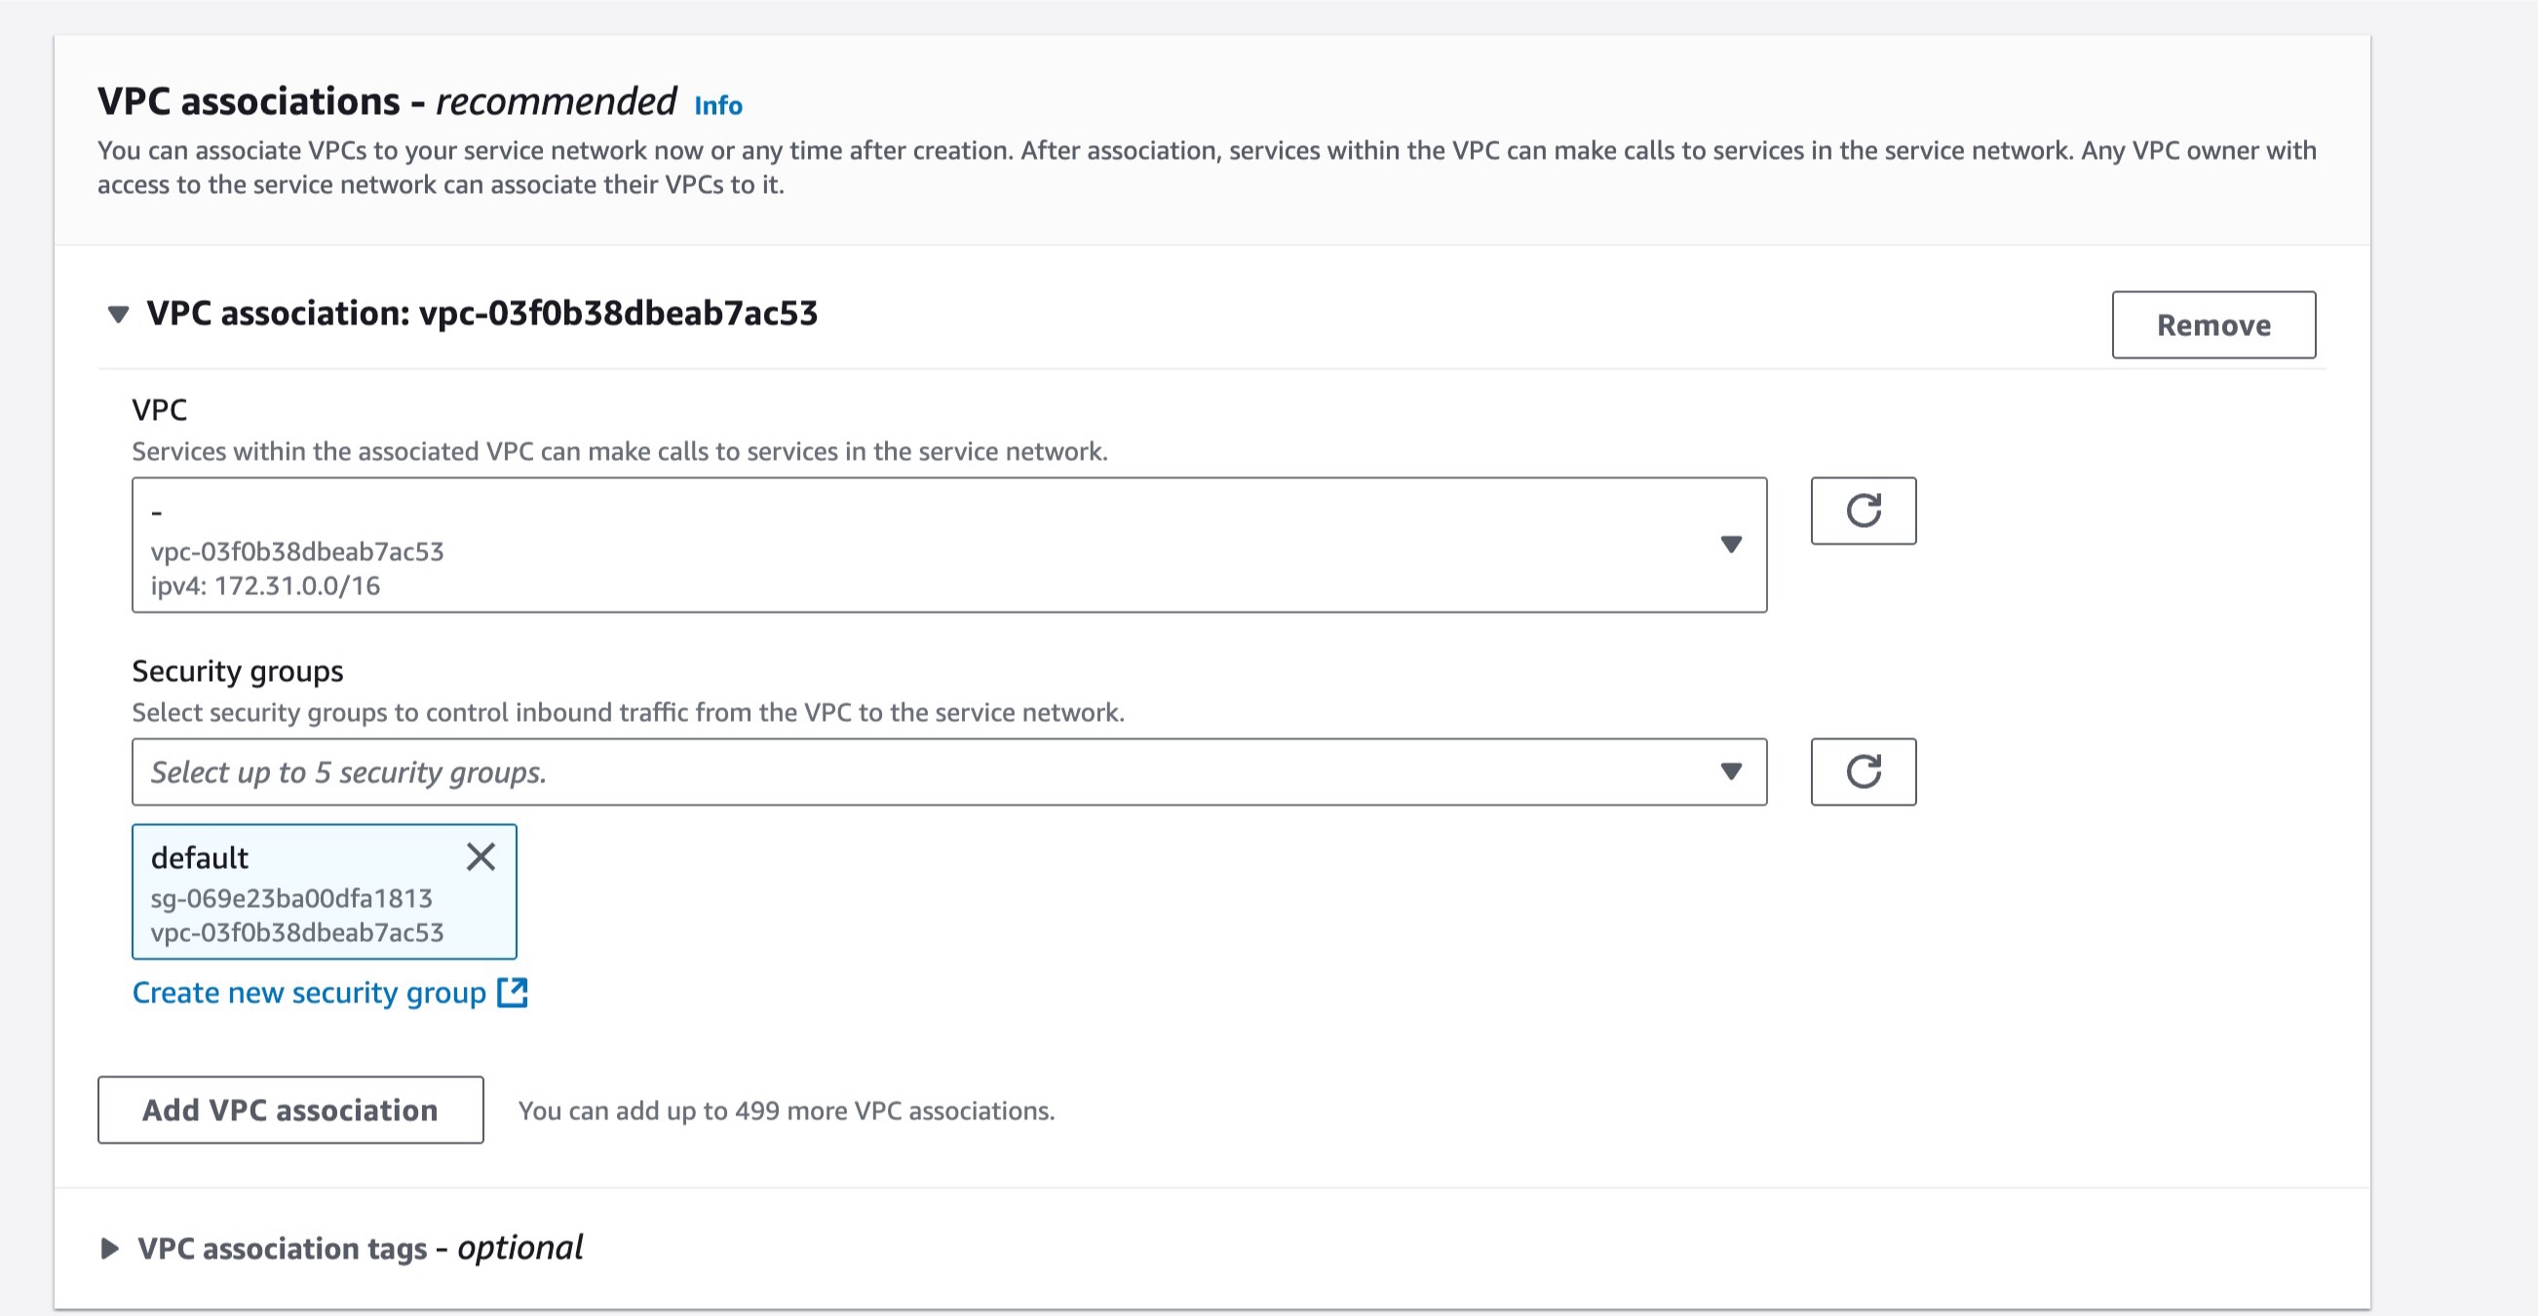Open Create new security group link
The height and width of the screenshot is (1316, 2538).
tap(309, 992)
